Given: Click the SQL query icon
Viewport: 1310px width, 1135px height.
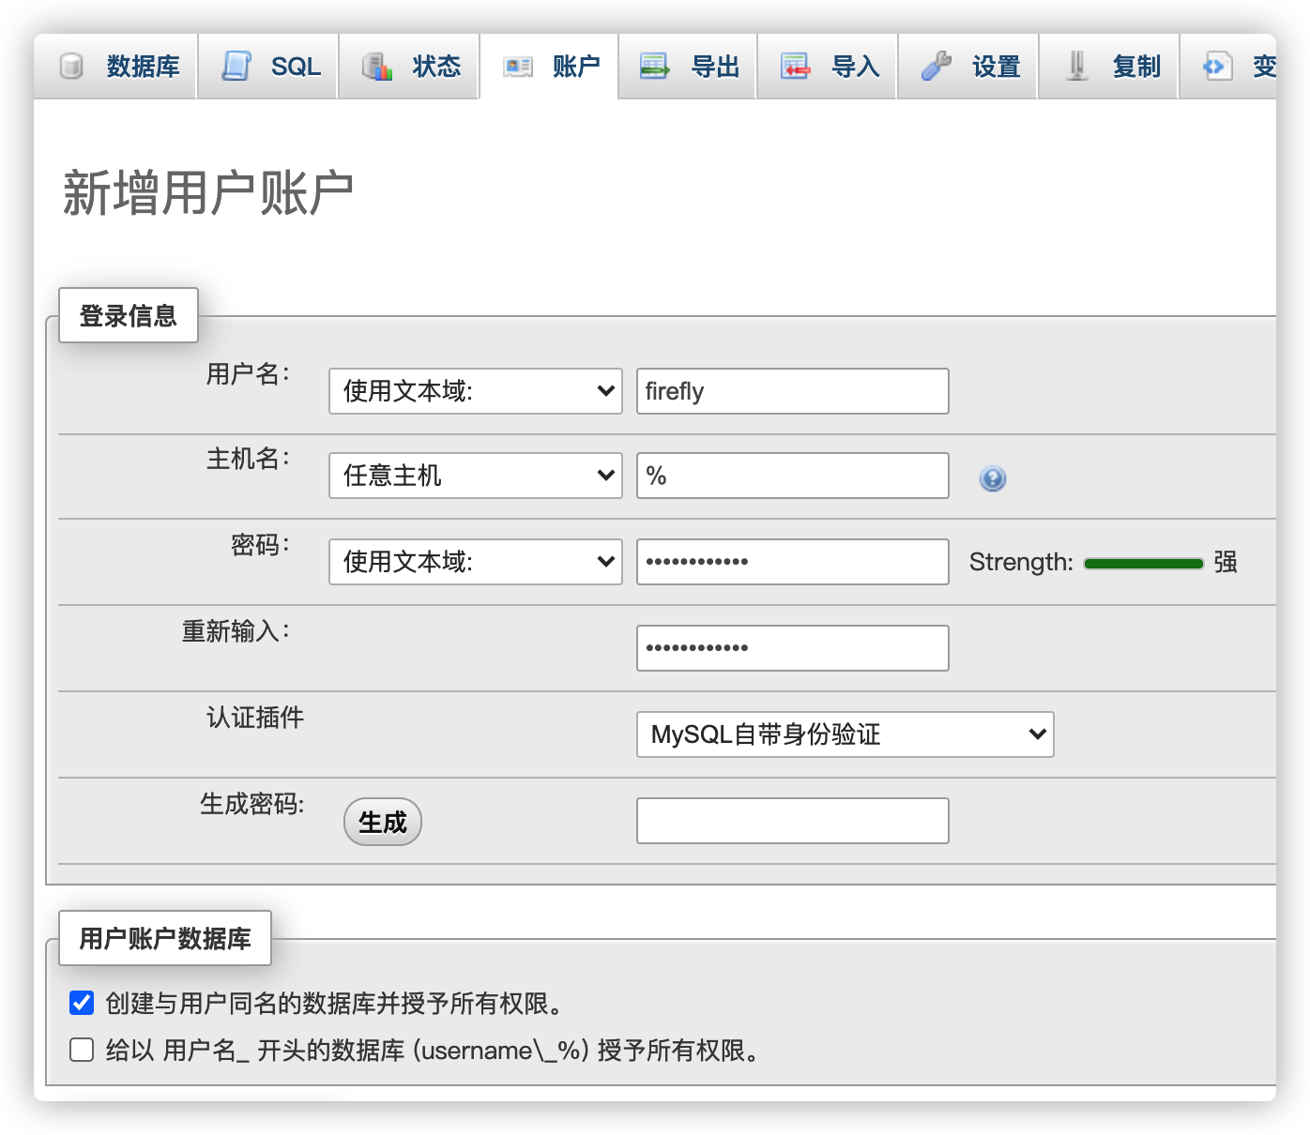Looking at the screenshot, I should (237, 66).
